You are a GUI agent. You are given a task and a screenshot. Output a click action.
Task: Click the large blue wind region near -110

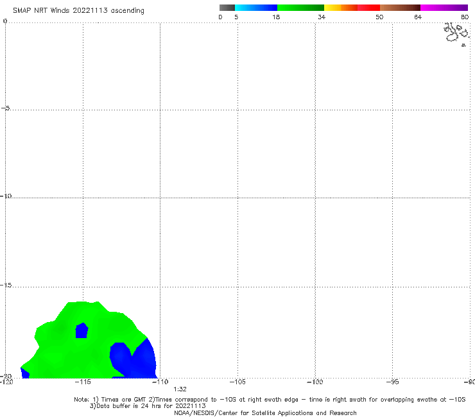[x=135, y=359]
